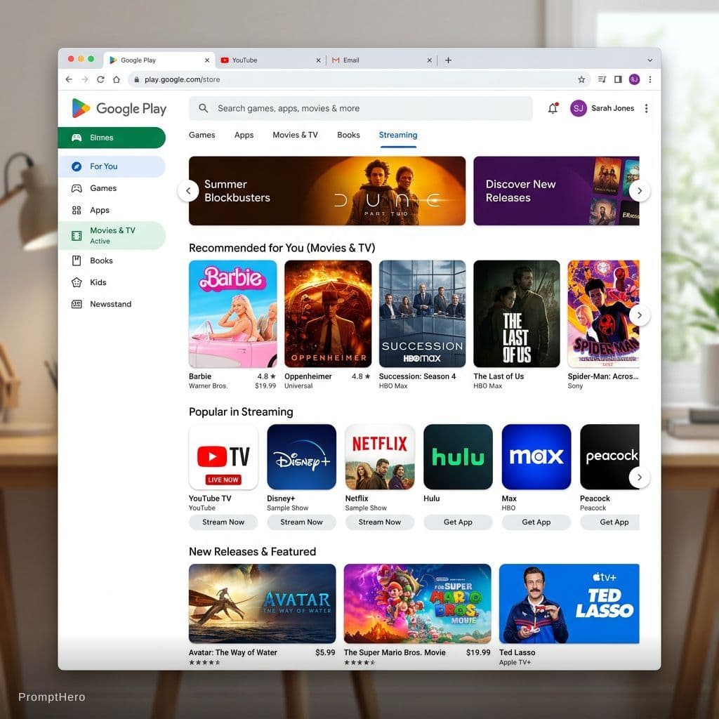Click Stream Now under Disney+
Viewport: 719px width, 719px height.
click(x=301, y=522)
